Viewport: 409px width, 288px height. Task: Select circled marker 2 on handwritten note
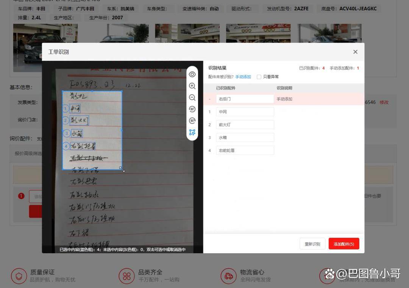coord(66,120)
